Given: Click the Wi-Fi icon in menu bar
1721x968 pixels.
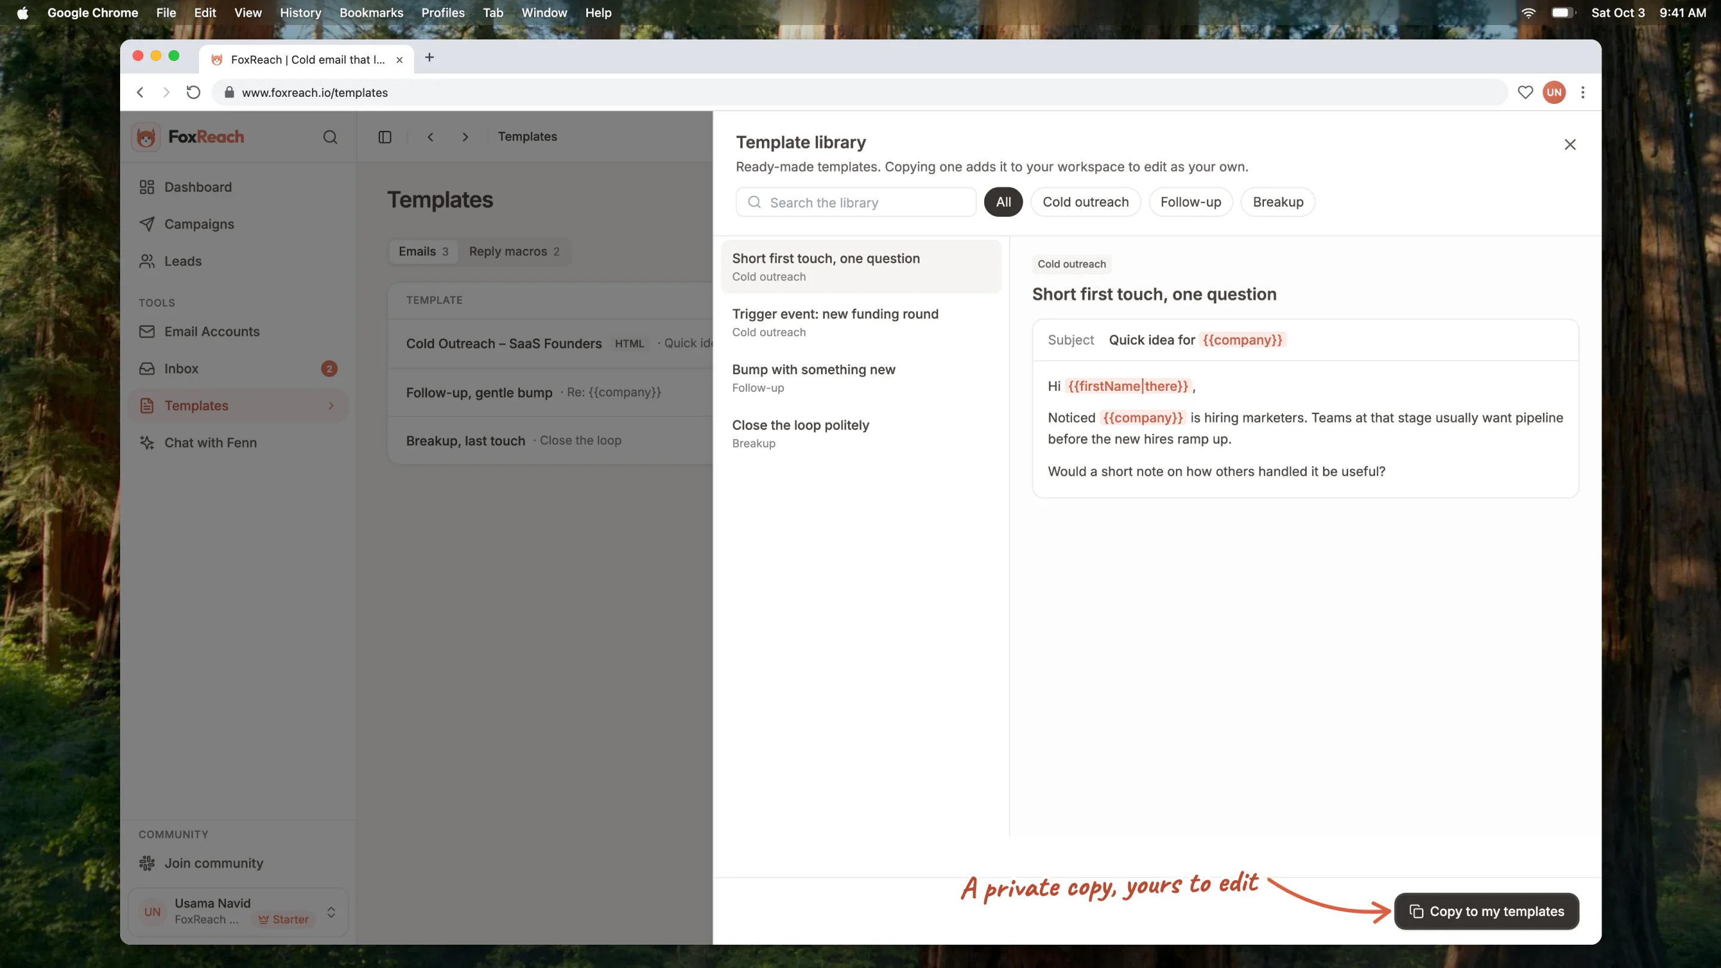Looking at the screenshot, I should click(x=1529, y=13).
